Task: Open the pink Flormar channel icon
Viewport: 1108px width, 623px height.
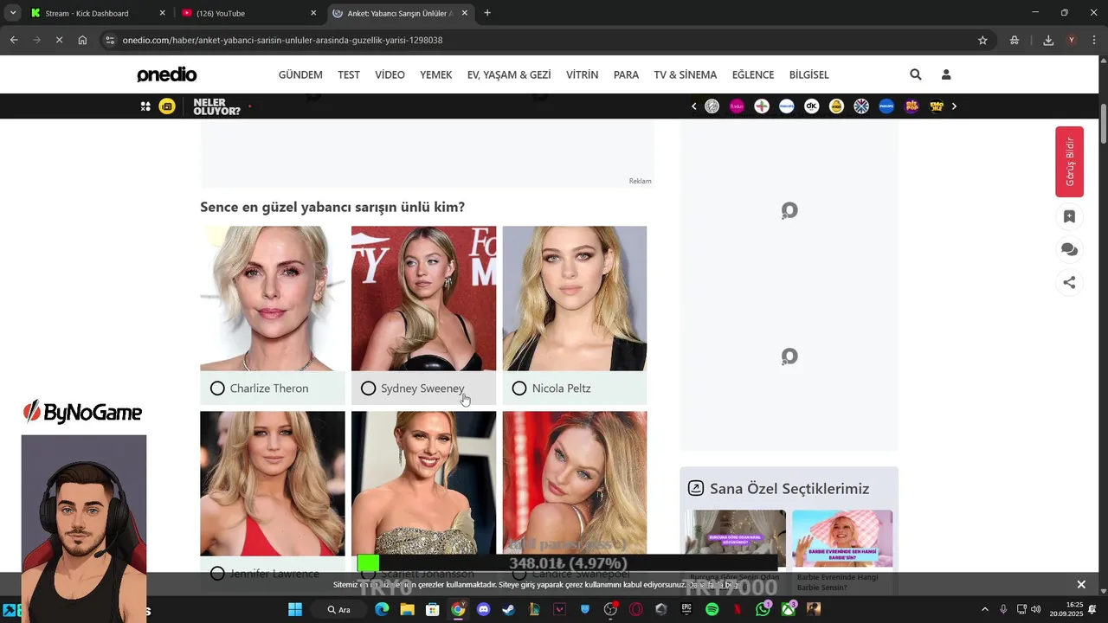Action: click(737, 106)
